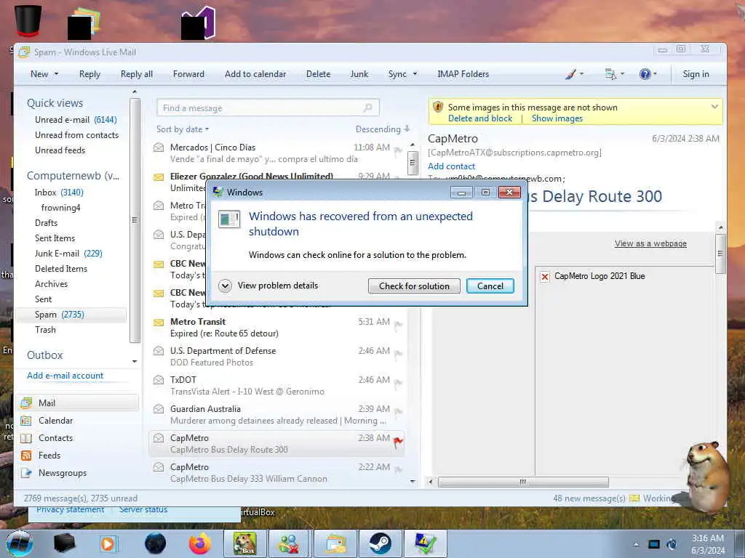
Task: Click the Windows Start orb
Action: click(x=20, y=543)
